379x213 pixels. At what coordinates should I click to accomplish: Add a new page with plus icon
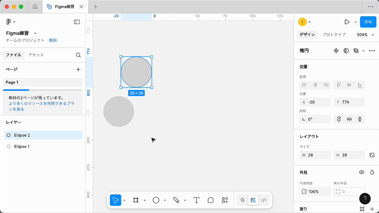tap(78, 70)
